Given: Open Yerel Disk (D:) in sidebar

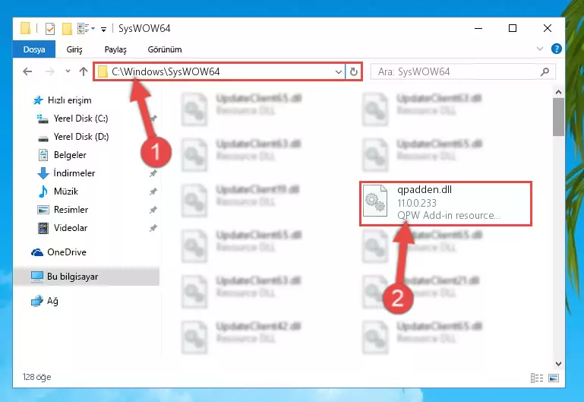Looking at the screenshot, I should point(74,137).
